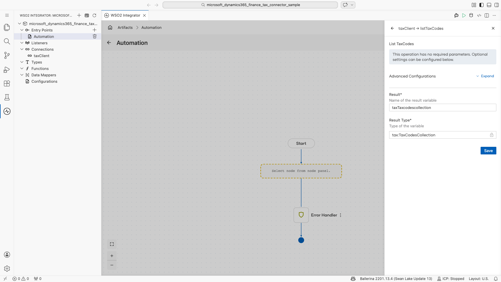Open Error Handler options menu
The image size is (501, 282).
[x=341, y=215]
